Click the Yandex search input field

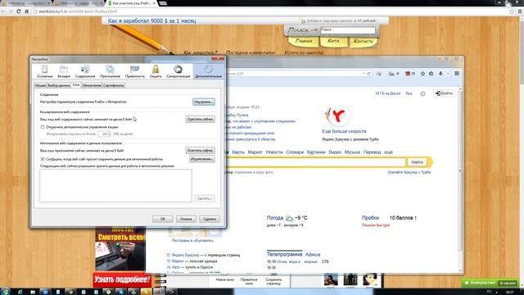[315, 162]
